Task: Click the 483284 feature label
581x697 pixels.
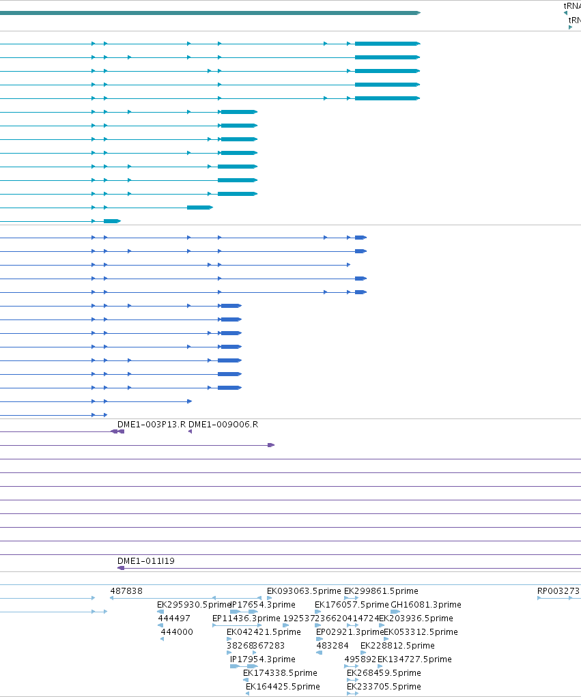Action: pos(332,645)
